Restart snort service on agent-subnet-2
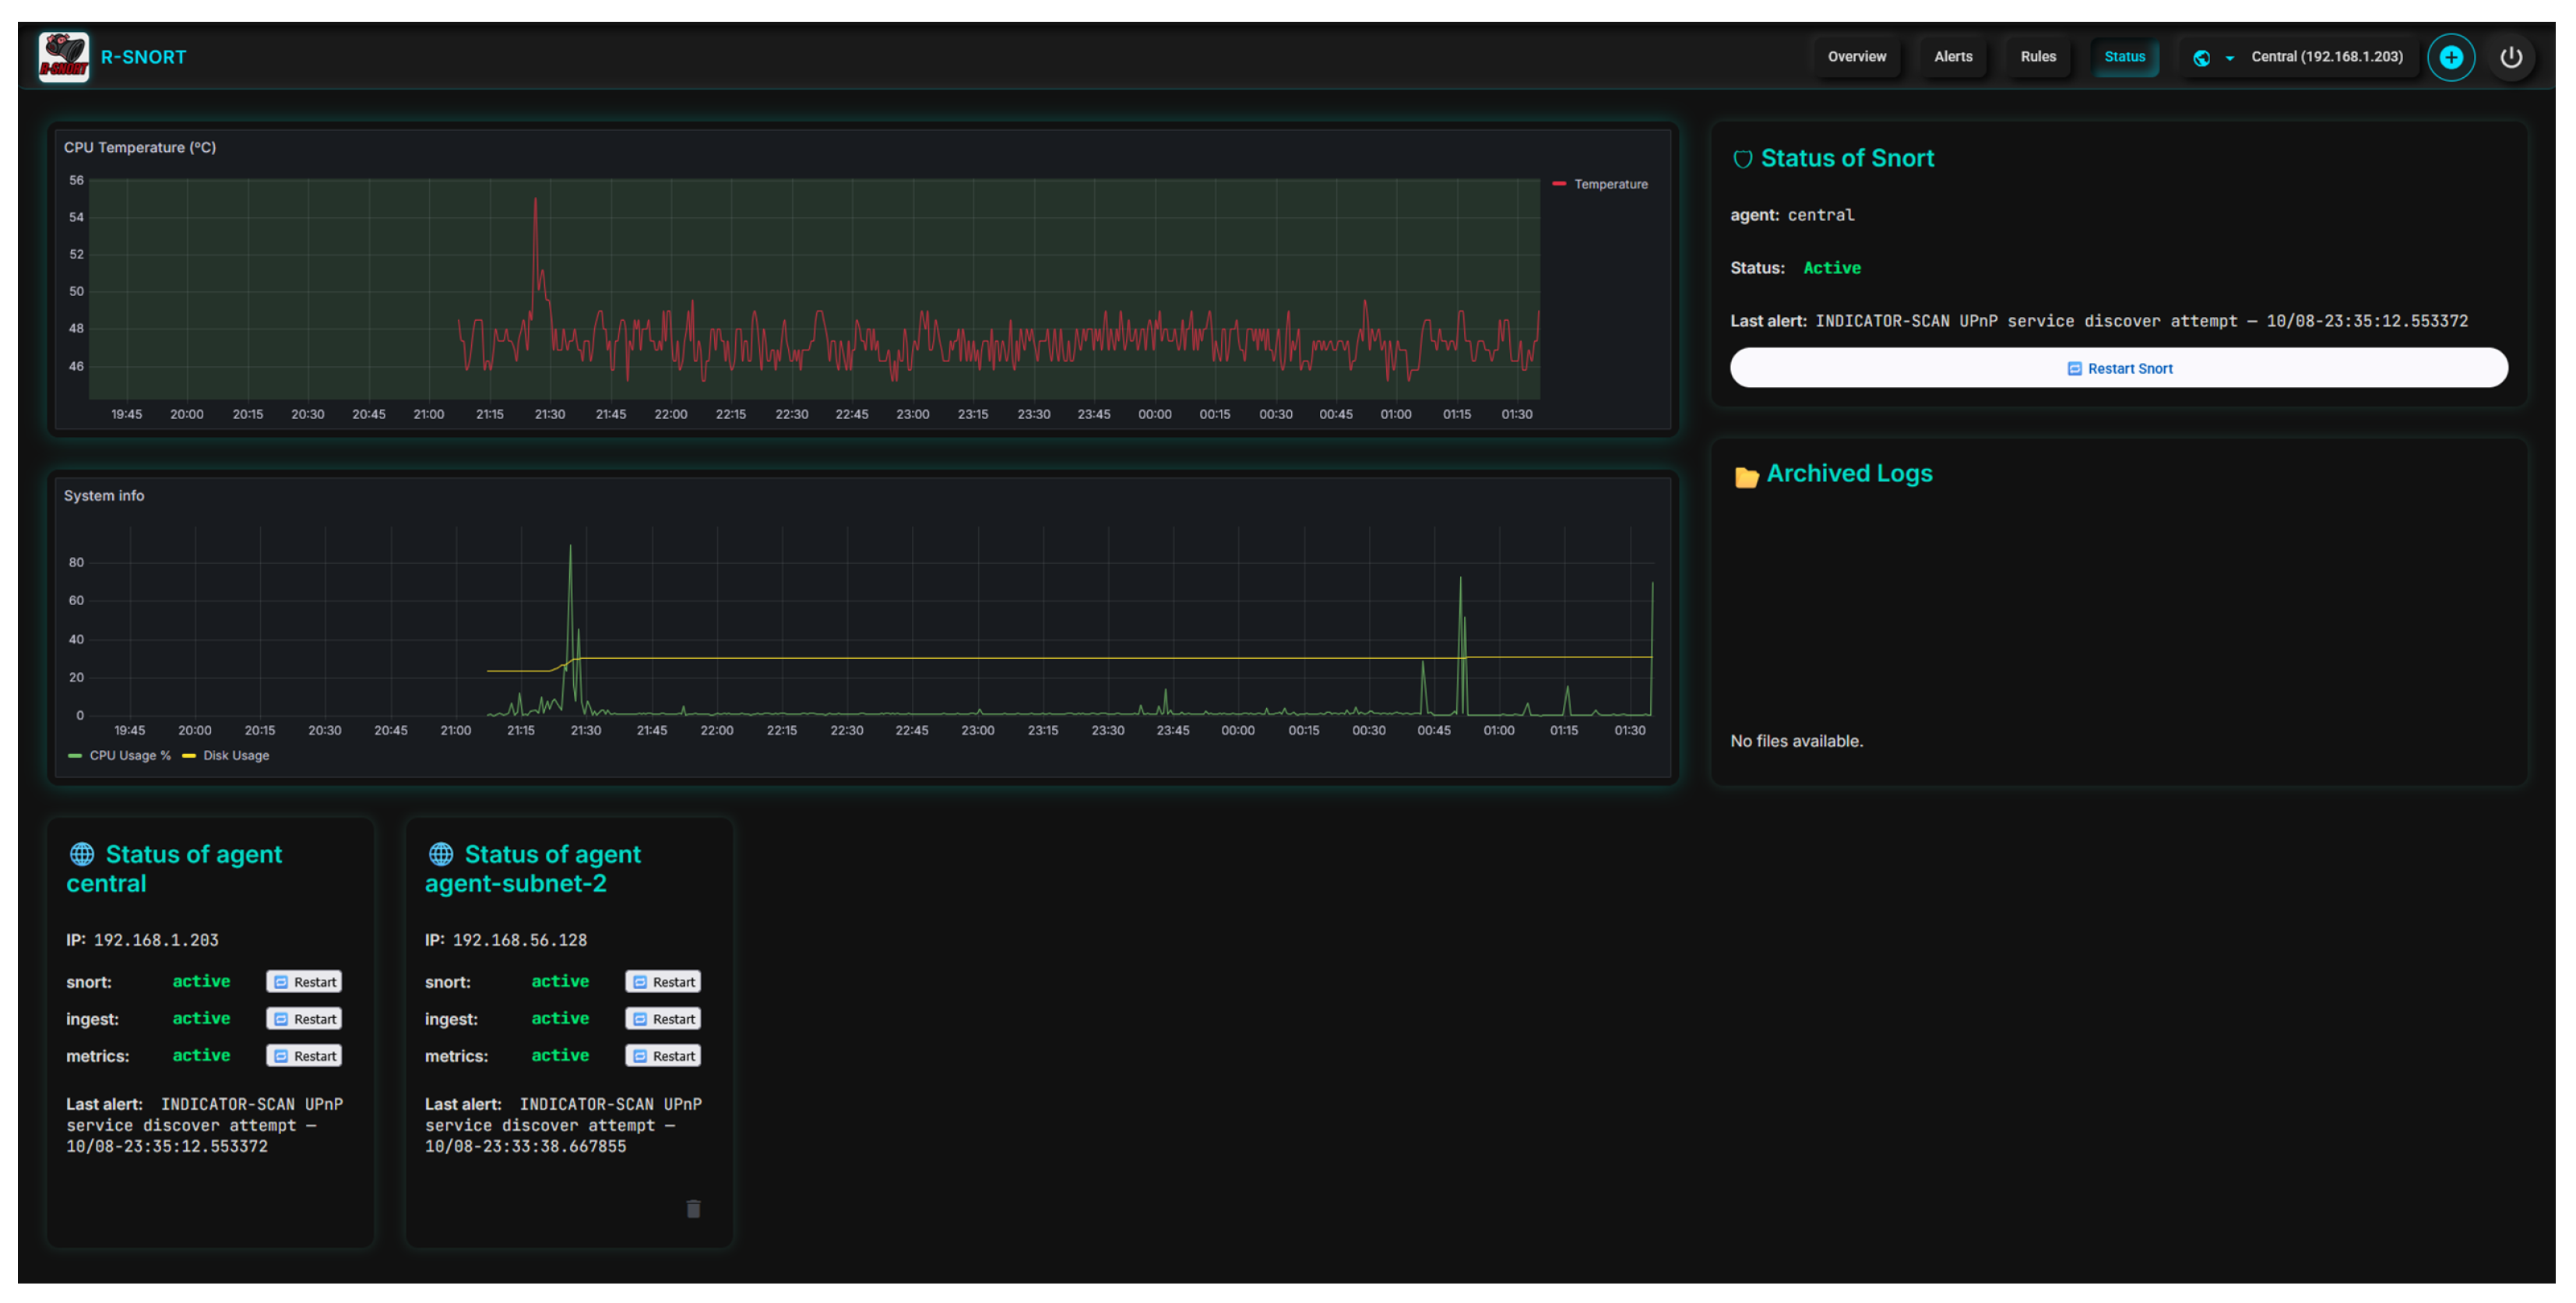Screen dimensions: 2576x1303 click(663, 982)
